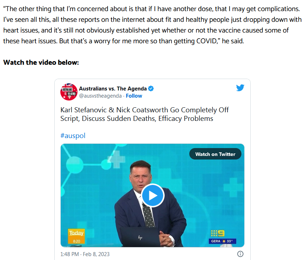Click the quoted paragraph about vaccine complications
Image resolution: width=305 pixels, height=260 pixels.
click(x=152, y=25)
